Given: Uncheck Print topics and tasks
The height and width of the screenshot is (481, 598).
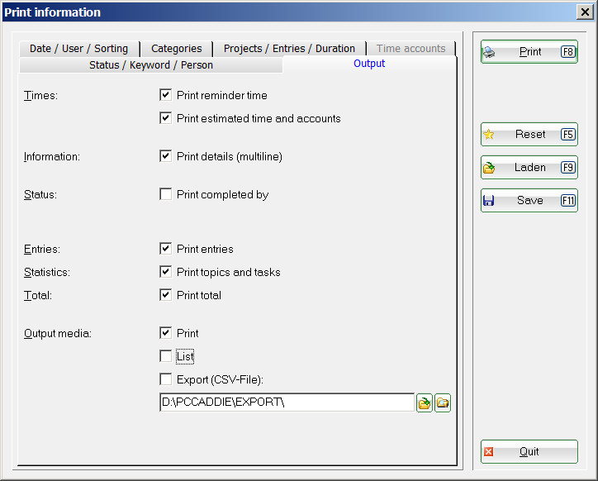Looking at the screenshot, I should tap(165, 272).
